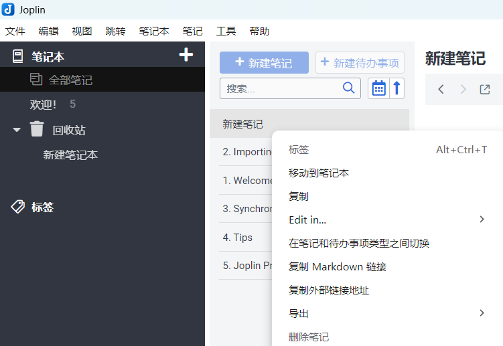
Task: Click the 标签 sidebar header
Action: [42, 207]
